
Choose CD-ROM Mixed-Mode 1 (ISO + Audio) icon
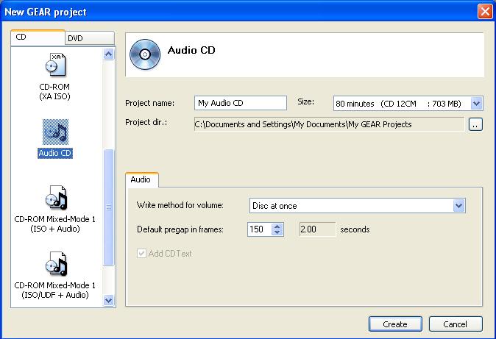(56, 199)
